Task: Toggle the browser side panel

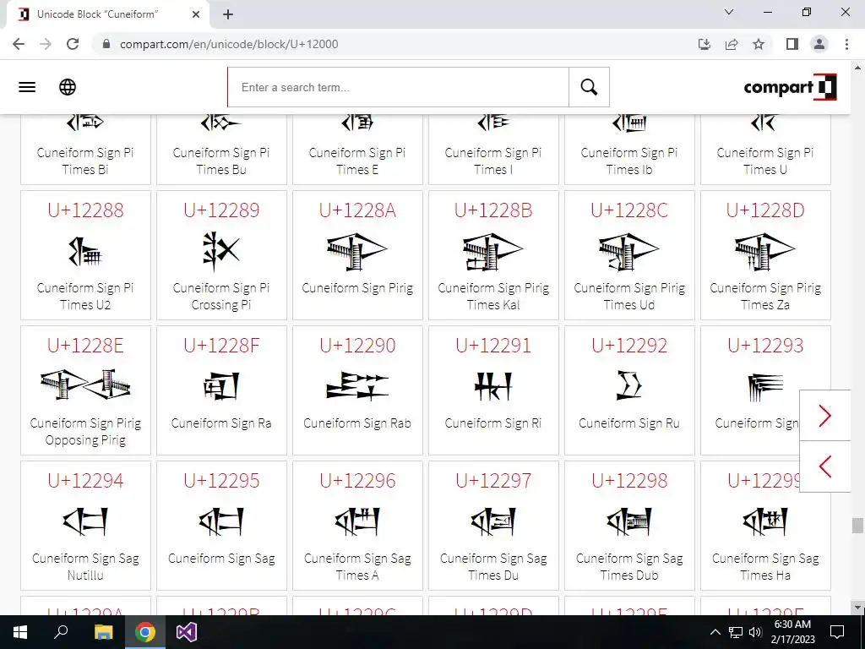Action: pyautogui.click(x=792, y=44)
